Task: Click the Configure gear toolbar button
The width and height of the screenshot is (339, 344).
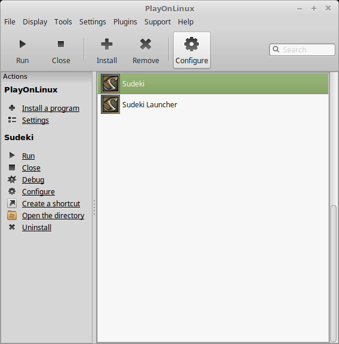Action: (x=192, y=50)
